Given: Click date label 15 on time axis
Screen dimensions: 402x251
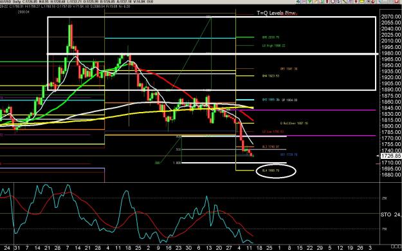Looking at the screenshot, I should pos(300,248).
